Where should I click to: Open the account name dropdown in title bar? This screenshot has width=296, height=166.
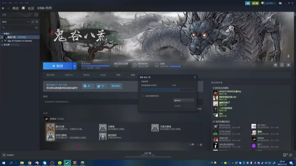click(270, 3)
